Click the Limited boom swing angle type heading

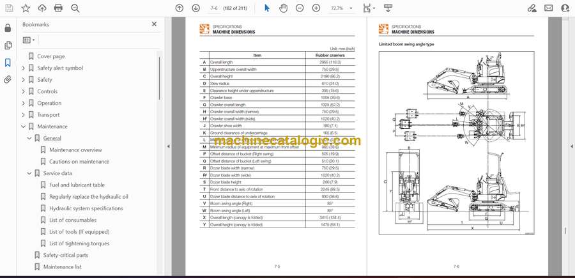point(406,44)
